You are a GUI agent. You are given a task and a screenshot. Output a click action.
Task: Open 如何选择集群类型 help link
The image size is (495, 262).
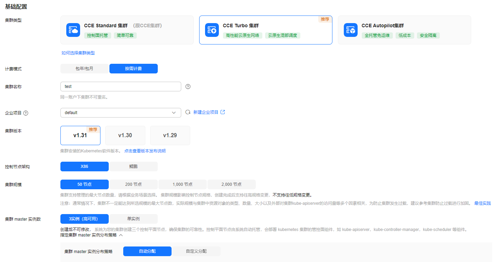tap(78, 53)
